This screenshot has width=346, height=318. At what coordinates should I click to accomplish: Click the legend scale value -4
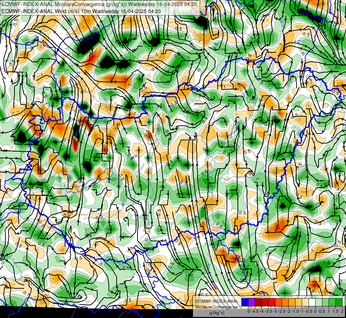262,311
